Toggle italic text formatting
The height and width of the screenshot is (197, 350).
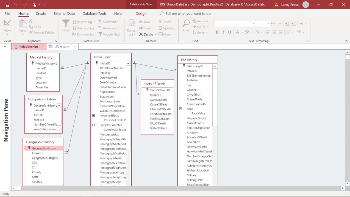tap(223, 32)
